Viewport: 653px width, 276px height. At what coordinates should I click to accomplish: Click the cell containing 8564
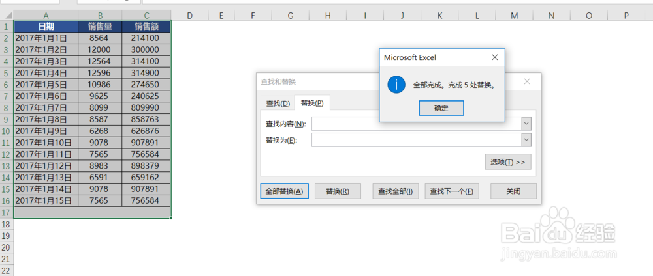click(x=100, y=38)
